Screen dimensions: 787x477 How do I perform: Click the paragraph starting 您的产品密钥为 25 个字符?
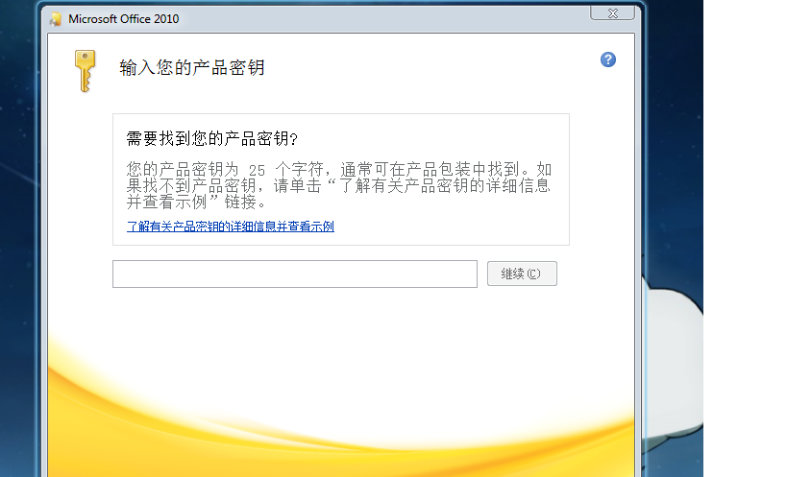pyautogui.click(x=339, y=185)
